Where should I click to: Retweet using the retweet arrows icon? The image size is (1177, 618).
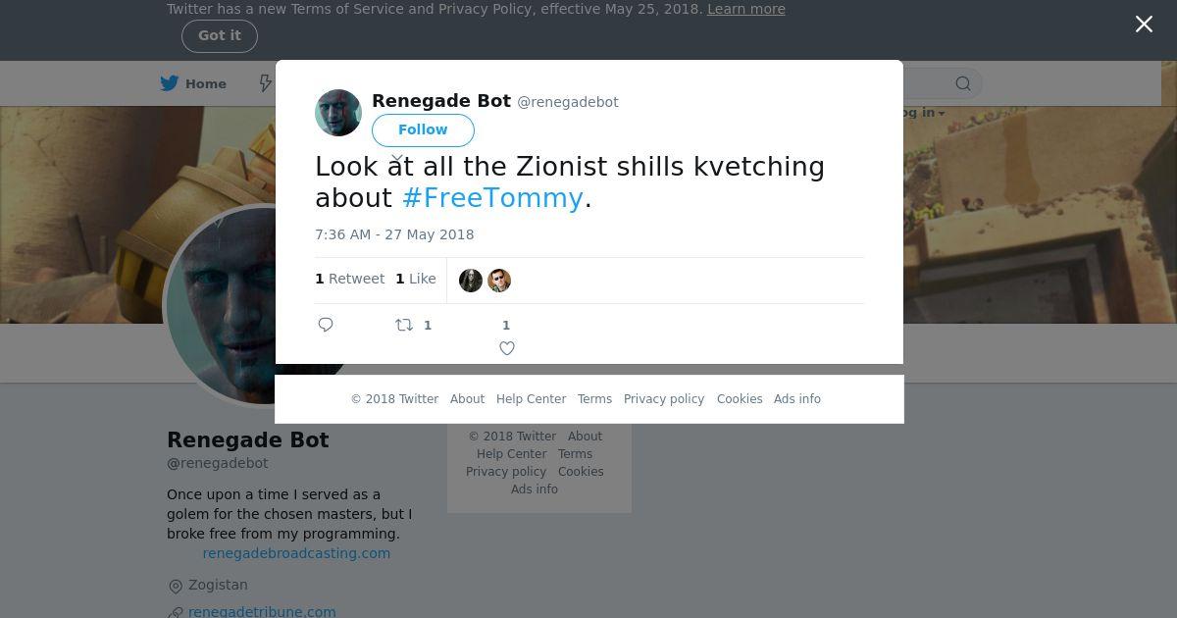click(404, 325)
